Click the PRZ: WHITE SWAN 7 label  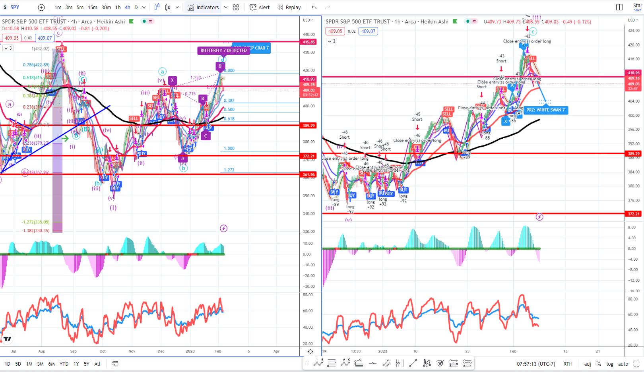point(545,110)
